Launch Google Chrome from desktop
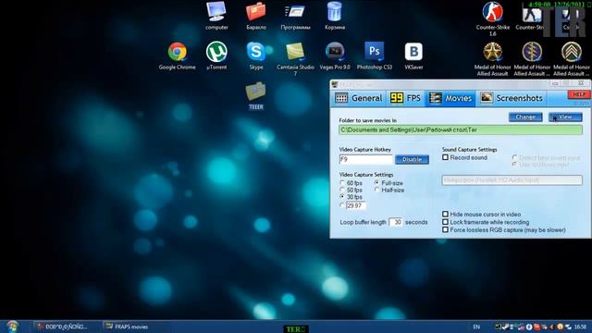Image resolution: width=592 pixels, height=333 pixels. (x=177, y=55)
